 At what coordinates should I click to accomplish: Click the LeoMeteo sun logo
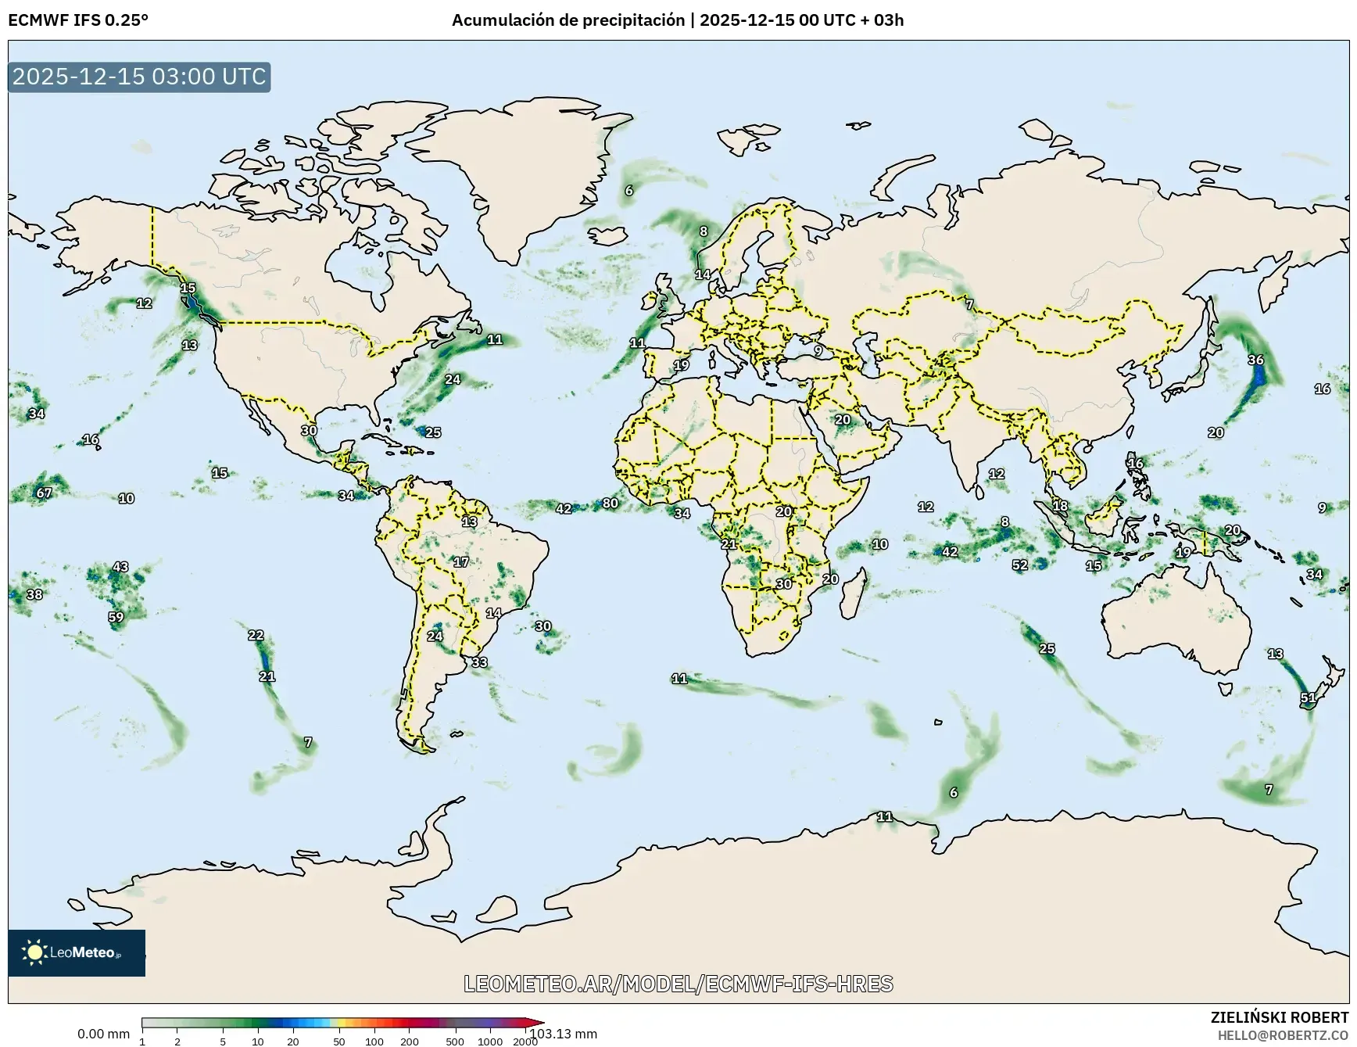33,952
